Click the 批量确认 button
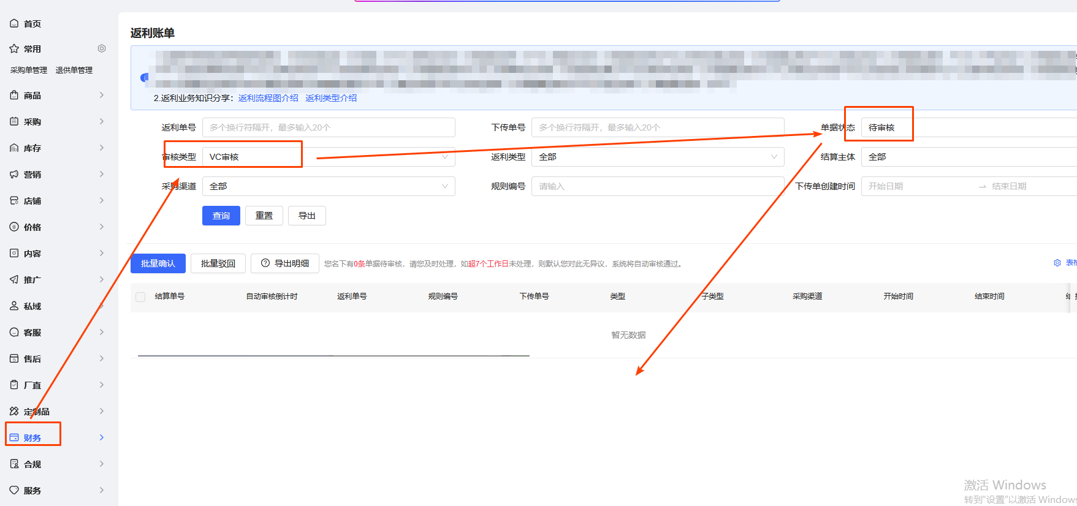Image resolution: width=1077 pixels, height=506 pixels. (x=158, y=263)
